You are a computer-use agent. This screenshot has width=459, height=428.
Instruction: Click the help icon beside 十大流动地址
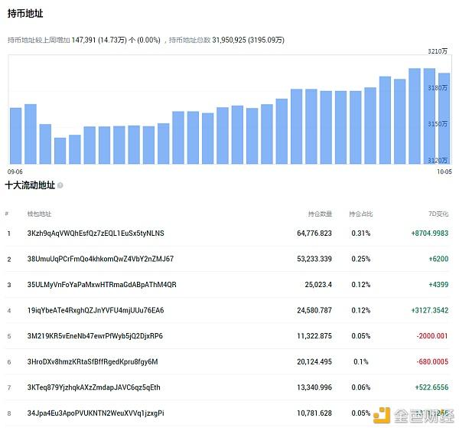[60, 185]
